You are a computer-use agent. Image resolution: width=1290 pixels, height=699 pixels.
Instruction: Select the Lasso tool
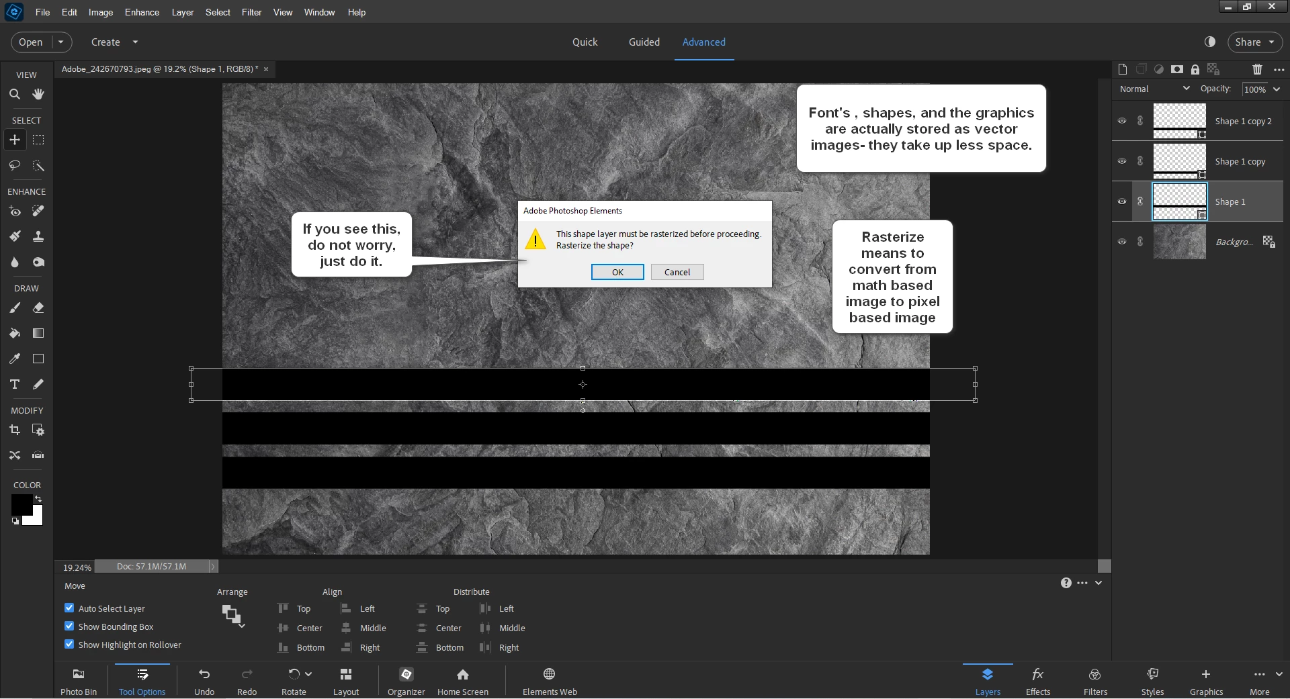[x=14, y=165]
